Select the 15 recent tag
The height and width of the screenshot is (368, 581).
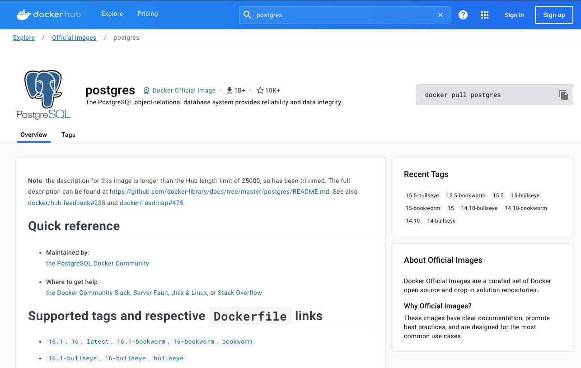(450, 208)
